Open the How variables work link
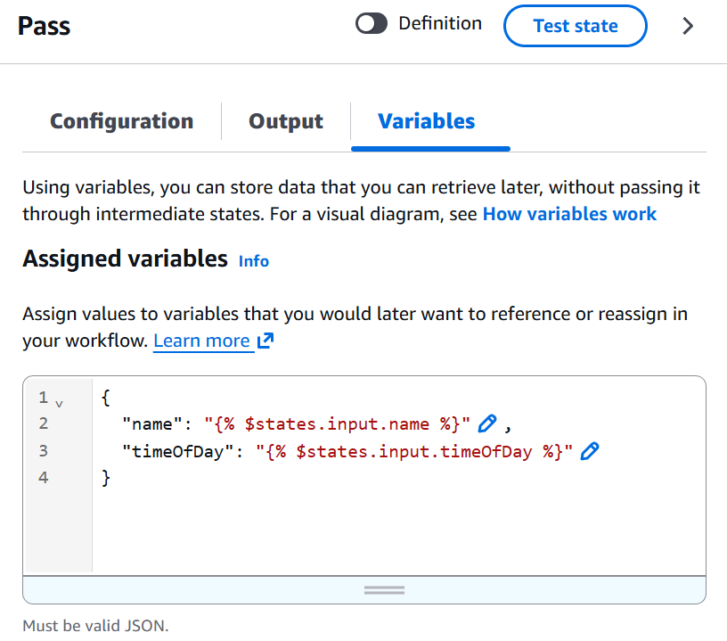The image size is (727, 641). (x=569, y=214)
